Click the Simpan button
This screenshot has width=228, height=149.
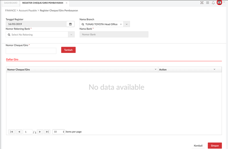pyautogui.click(x=215, y=146)
